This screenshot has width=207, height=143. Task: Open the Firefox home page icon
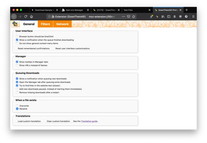click(31, 17)
